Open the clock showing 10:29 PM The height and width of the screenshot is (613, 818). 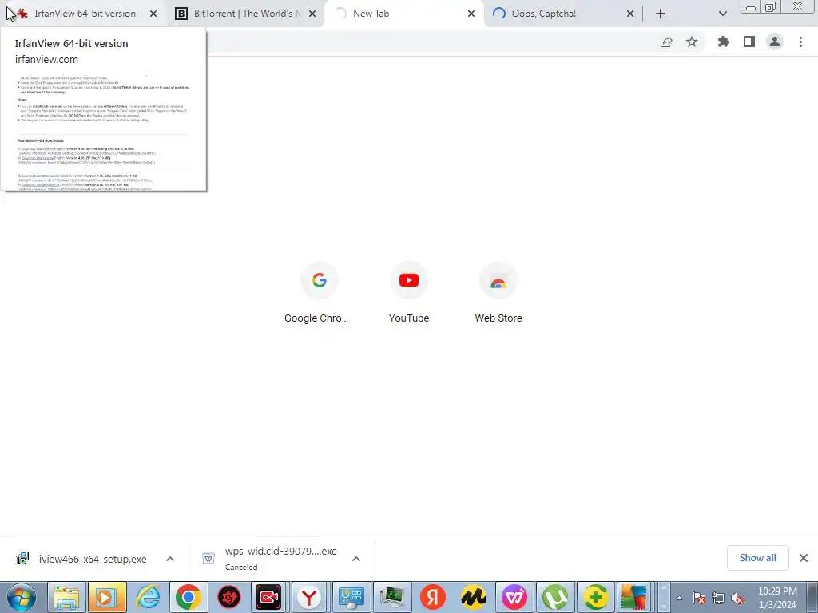(777, 598)
